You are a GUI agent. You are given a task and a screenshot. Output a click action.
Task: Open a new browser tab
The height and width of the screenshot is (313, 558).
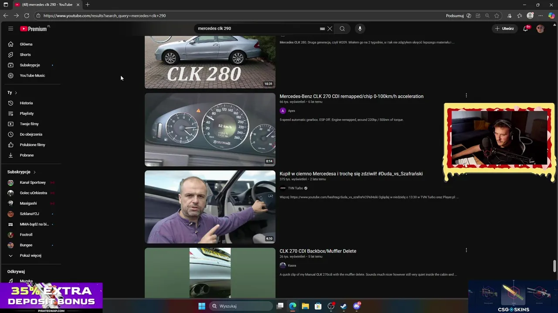coord(88,4)
